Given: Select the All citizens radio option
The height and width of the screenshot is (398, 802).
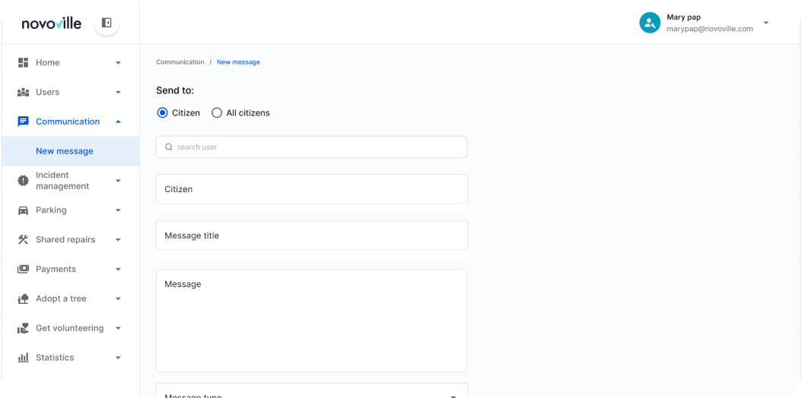Looking at the screenshot, I should tap(217, 113).
